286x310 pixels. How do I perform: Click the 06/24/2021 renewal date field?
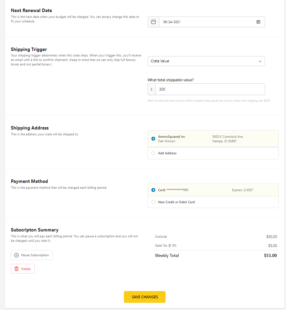tap(212, 22)
